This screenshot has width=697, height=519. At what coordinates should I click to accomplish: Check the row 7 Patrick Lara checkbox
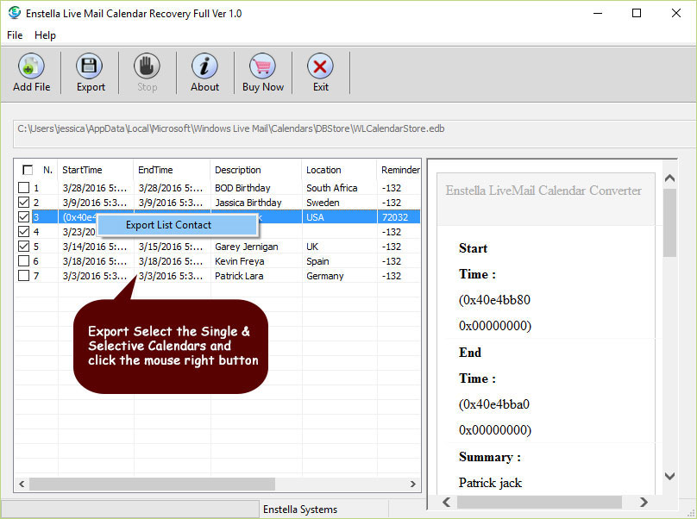point(24,276)
